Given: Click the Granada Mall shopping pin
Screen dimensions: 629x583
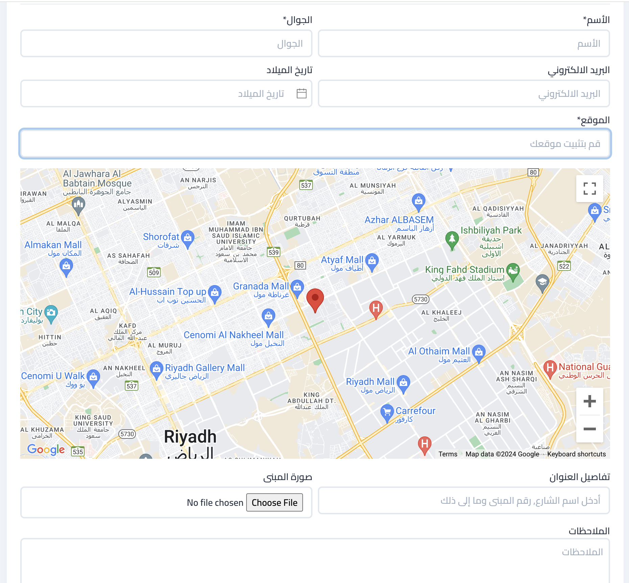Looking at the screenshot, I should coord(297,288).
